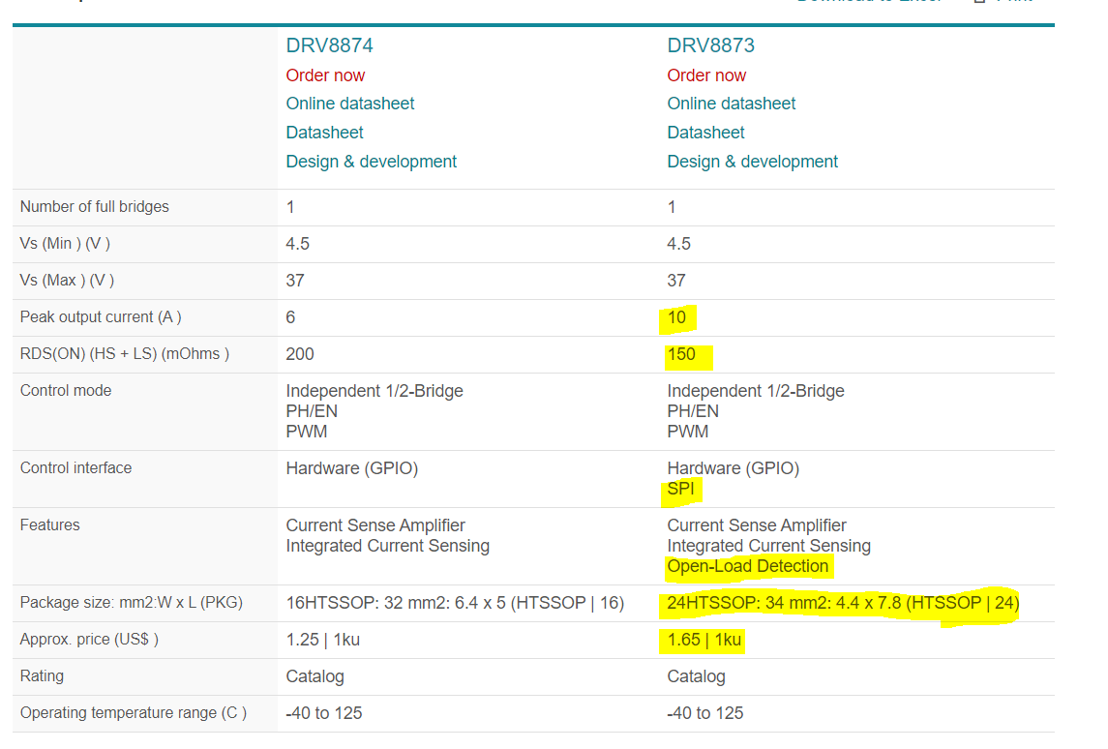
Task: Click the highlighted 'Open-Load Detection' feature
Action: (x=748, y=567)
